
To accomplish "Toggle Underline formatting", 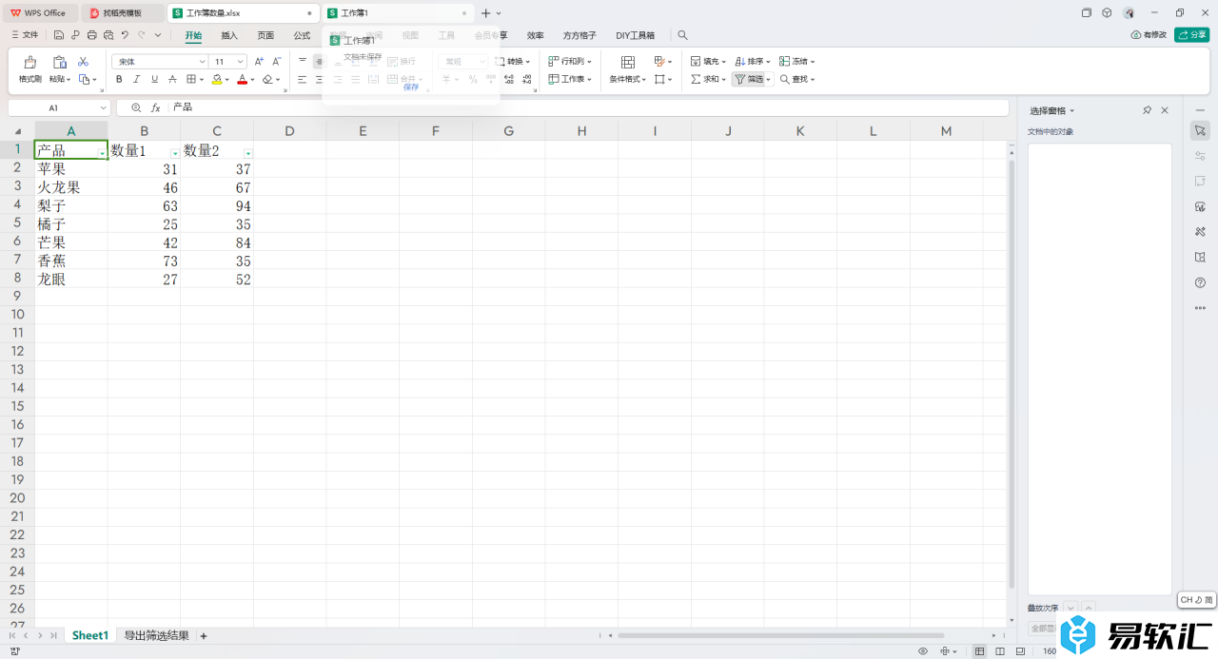I will [154, 80].
